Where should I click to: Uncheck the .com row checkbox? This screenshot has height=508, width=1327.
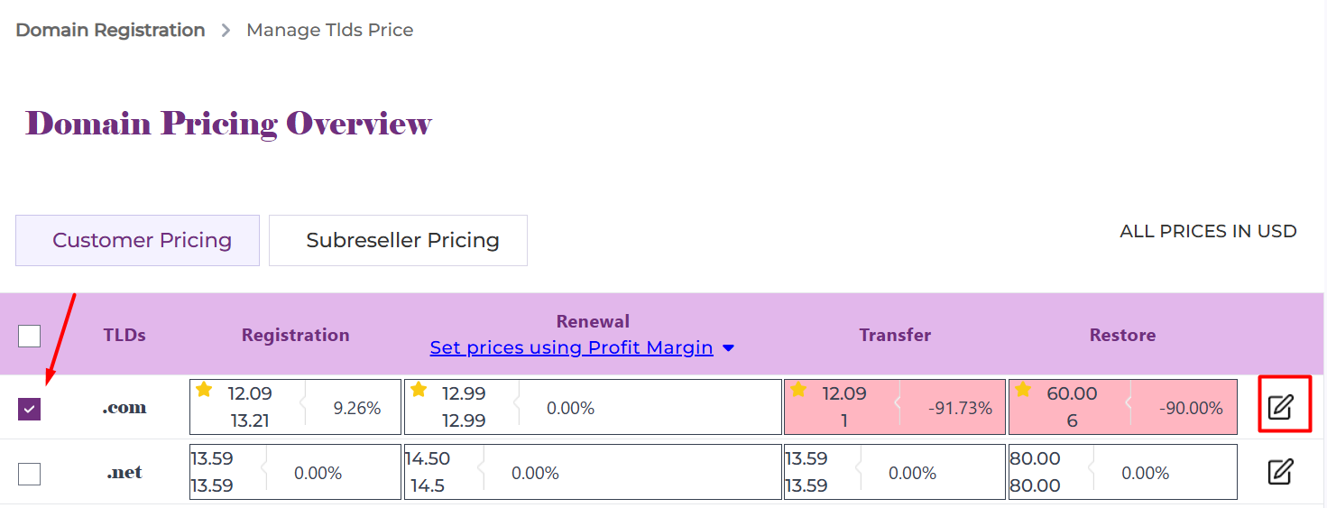click(30, 409)
